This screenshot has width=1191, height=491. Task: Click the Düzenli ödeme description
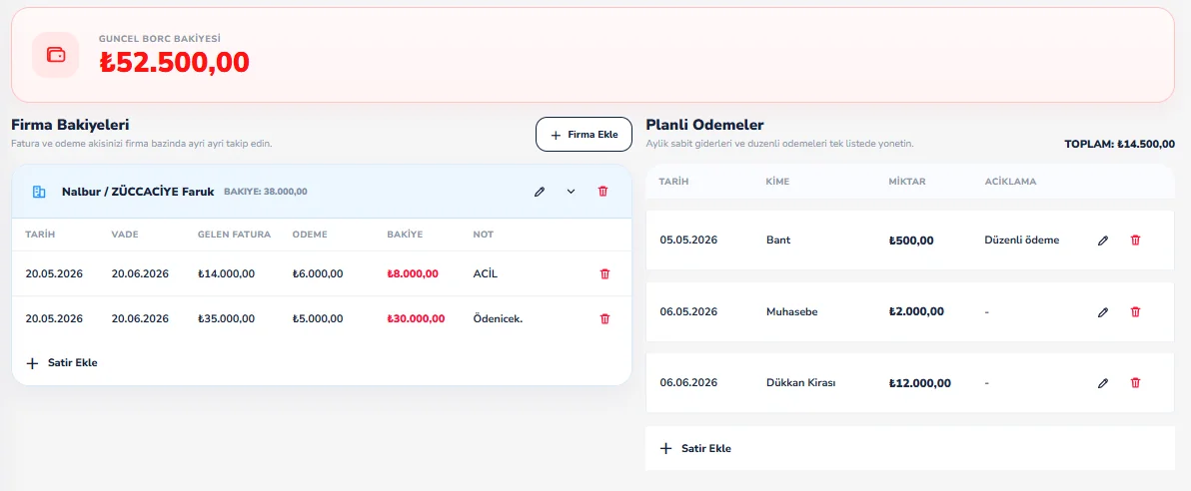1021,240
